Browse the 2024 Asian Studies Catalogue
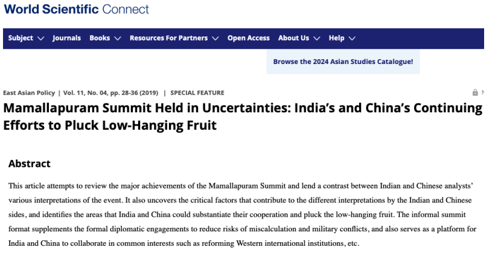498x270 pixels. tap(343, 62)
